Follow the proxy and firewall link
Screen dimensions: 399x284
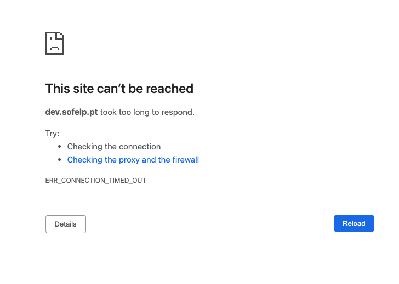pos(133,160)
